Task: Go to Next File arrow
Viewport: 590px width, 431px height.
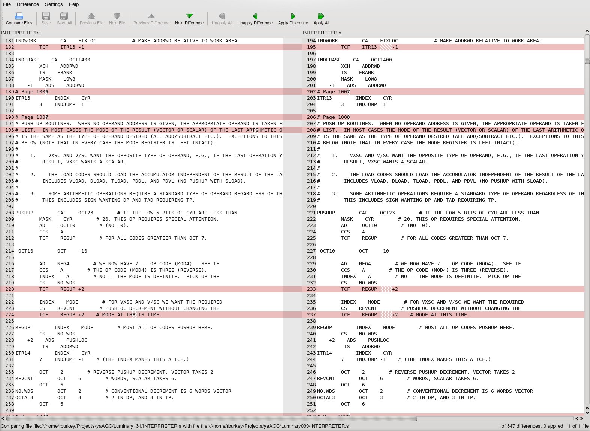Action: (117, 16)
